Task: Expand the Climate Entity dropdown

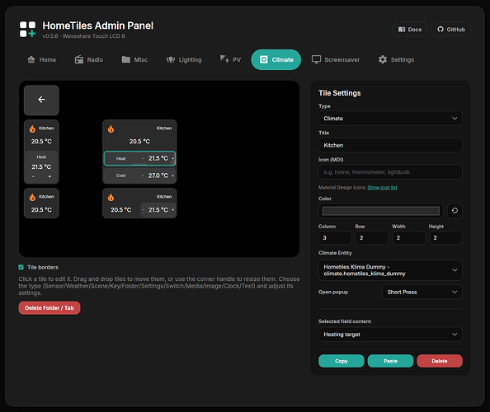Action: pyautogui.click(x=390, y=270)
